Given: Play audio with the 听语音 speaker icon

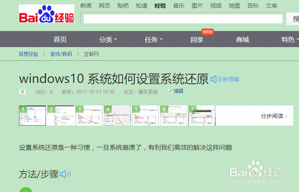Looking at the screenshot, I should pos(215,79).
